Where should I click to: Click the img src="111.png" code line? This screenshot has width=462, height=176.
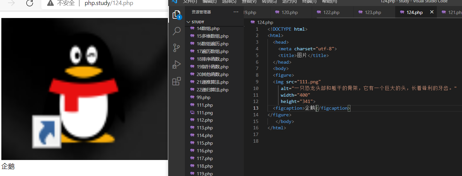tap(297, 82)
